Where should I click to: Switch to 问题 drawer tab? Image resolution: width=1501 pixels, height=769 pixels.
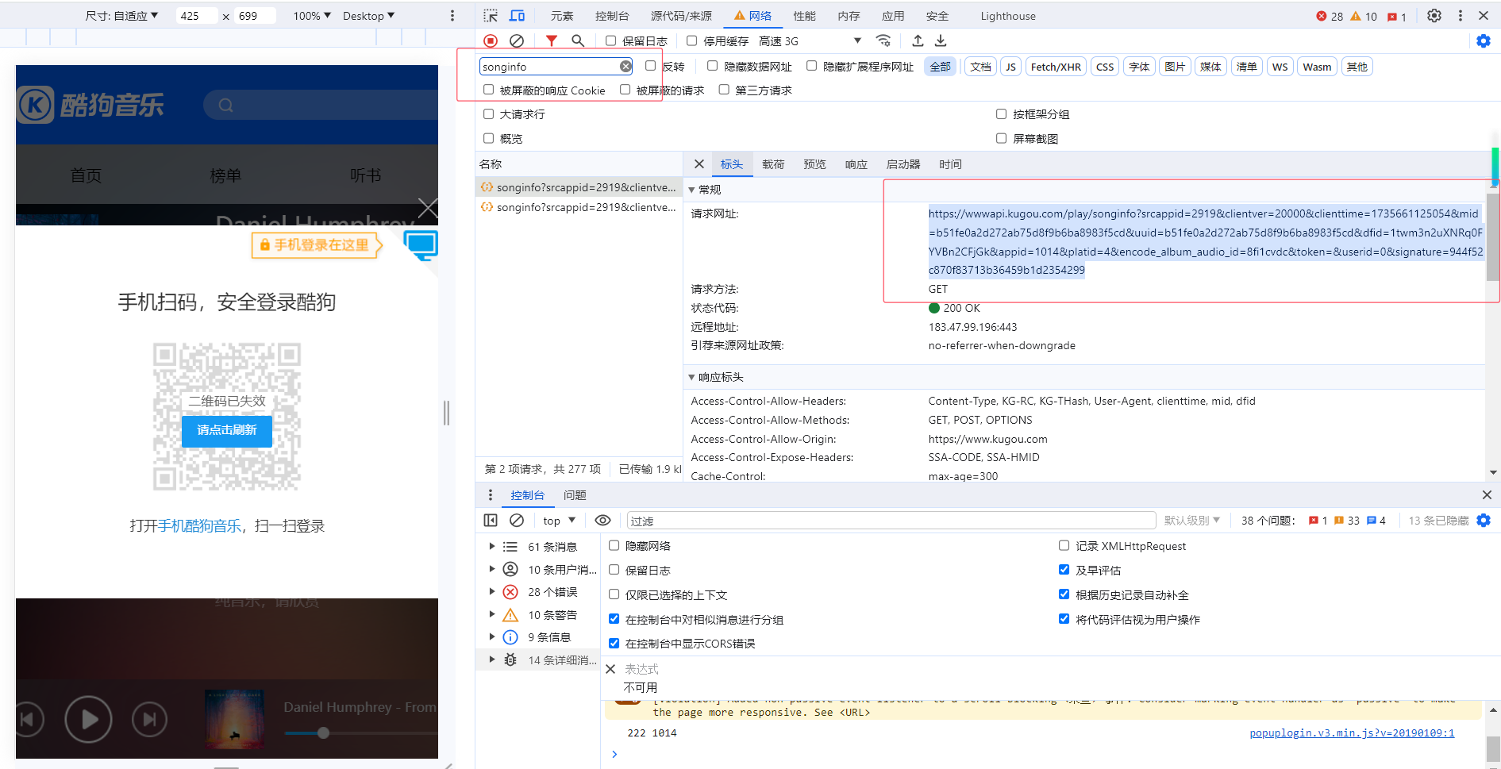point(575,495)
